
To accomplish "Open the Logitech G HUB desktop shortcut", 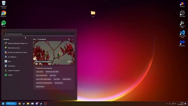I will [182, 24].
